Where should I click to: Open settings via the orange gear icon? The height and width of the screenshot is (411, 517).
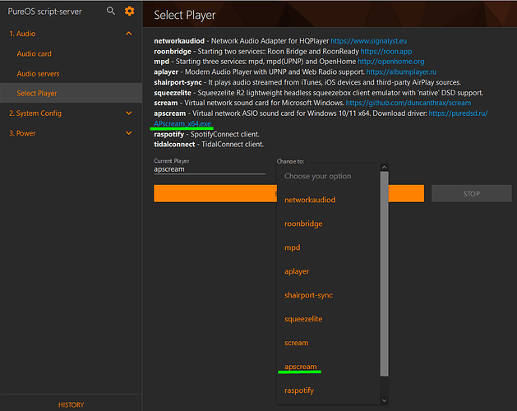[129, 12]
